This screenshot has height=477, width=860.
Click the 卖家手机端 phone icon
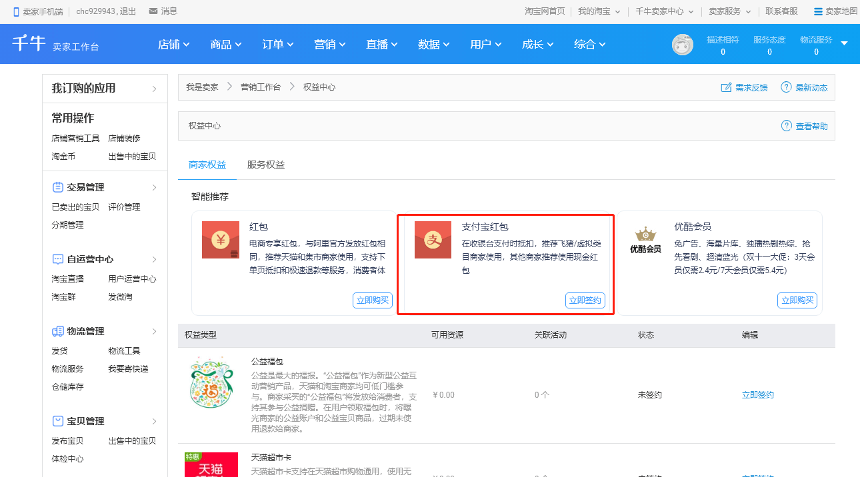16,11
